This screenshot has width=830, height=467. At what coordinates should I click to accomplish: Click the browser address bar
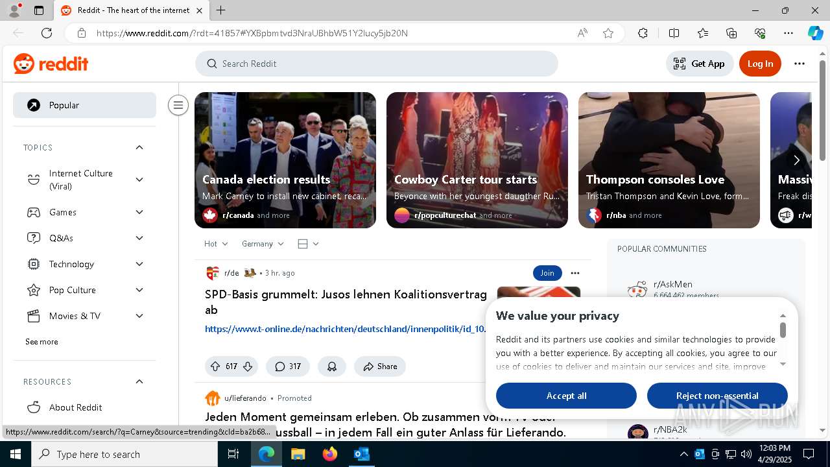pyautogui.click(x=331, y=33)
